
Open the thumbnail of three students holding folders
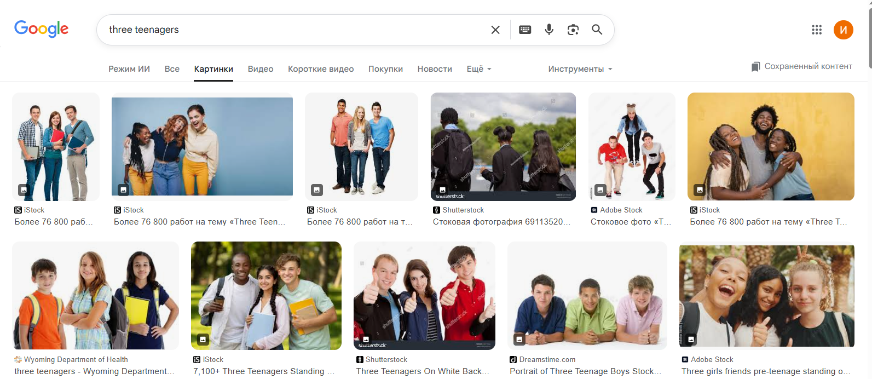[56, 147]
